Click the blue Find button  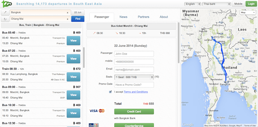[78, 19]
